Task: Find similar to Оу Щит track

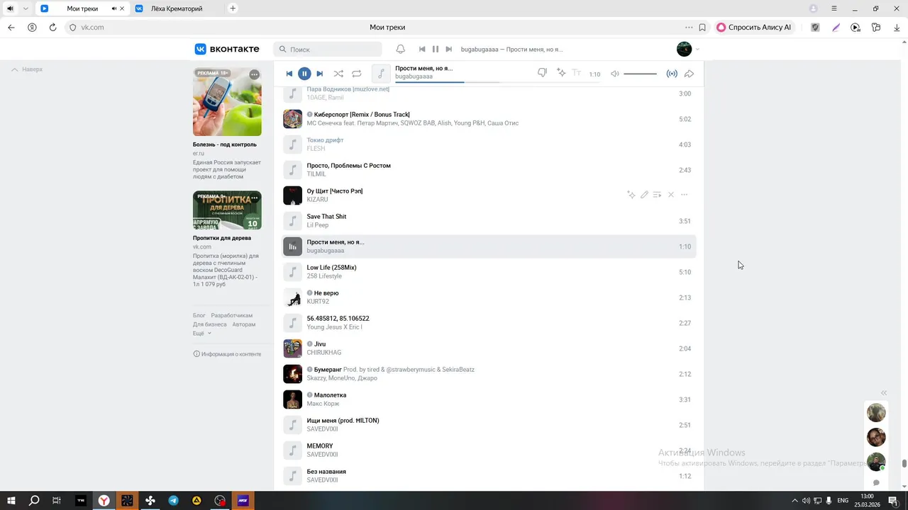Action: pyautogui.click(x=631, y=195)
